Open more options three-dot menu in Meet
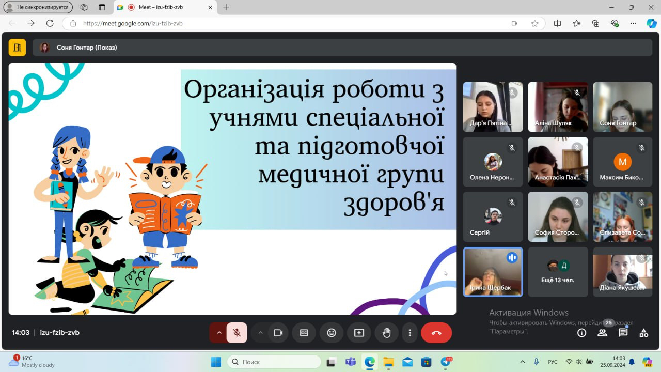 (x=410, y=333)
